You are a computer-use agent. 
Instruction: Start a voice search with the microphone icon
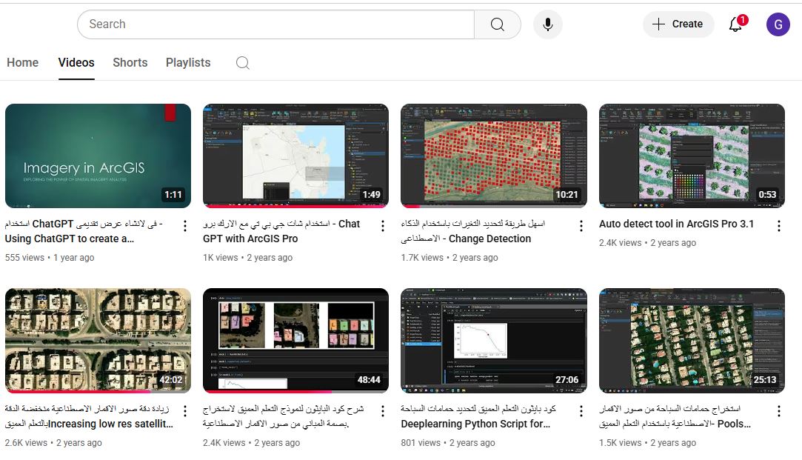point(547,24)
